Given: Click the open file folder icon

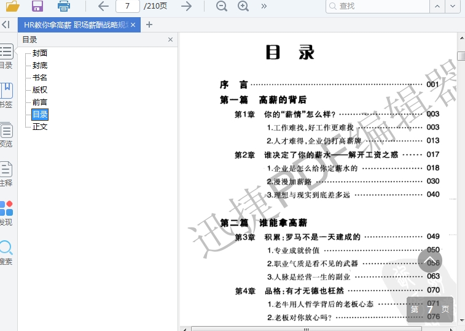Looking at the screenshot, I should [12, 7].
